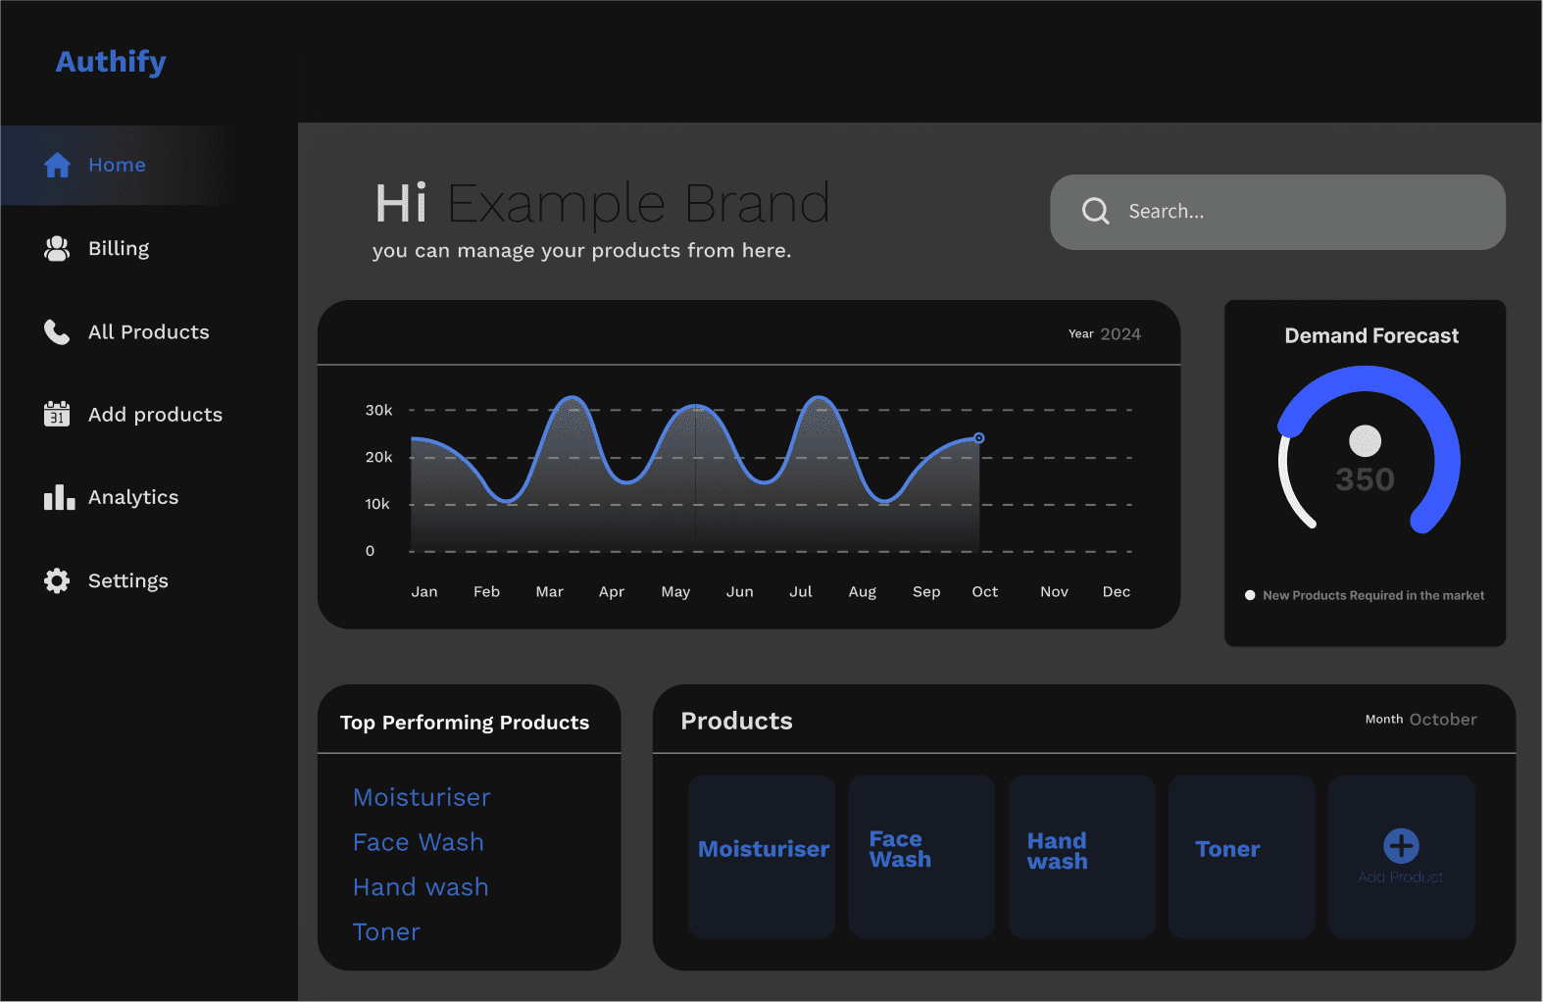This screenshot has width=1543, height=1002.
Task: Open the Billing menu item
Action: tap(119, 249)
